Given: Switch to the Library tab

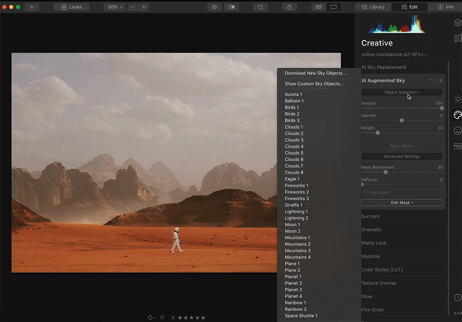Looking at the screenshot, I should (373, 7).
